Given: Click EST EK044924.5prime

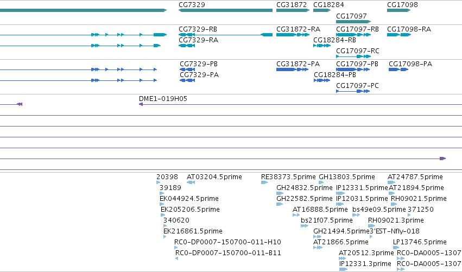Looking at the screenshot, I should point(162,204).
